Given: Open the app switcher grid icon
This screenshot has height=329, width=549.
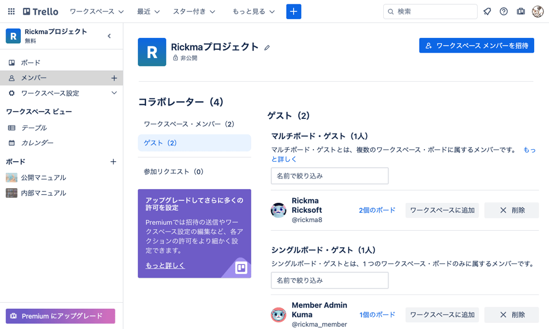Looking at the screenshot, I should [11, 12].
